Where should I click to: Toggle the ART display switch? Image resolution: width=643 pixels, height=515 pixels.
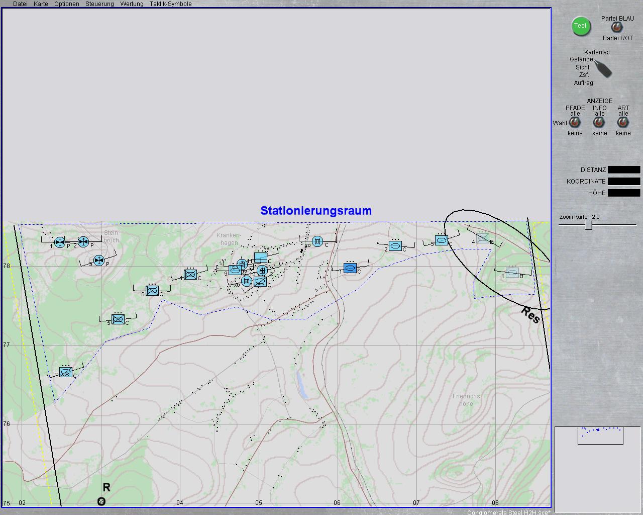coord(623,123)
